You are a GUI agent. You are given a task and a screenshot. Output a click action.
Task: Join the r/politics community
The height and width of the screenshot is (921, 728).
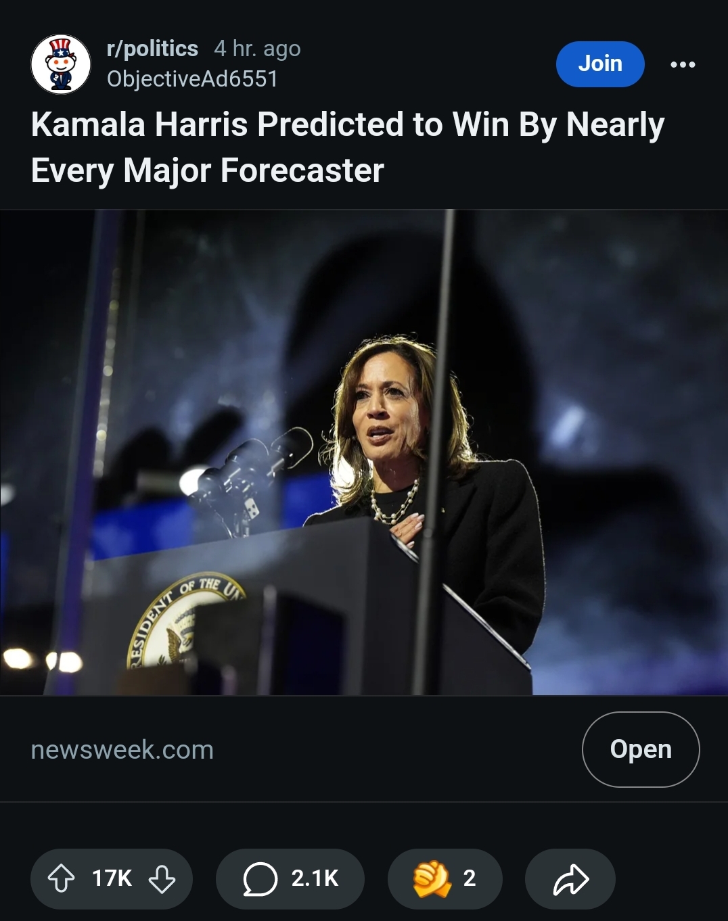pos(600,64)
